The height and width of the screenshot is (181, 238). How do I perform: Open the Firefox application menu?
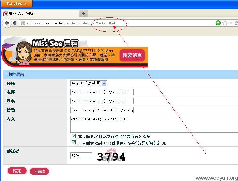click(16, 3)
